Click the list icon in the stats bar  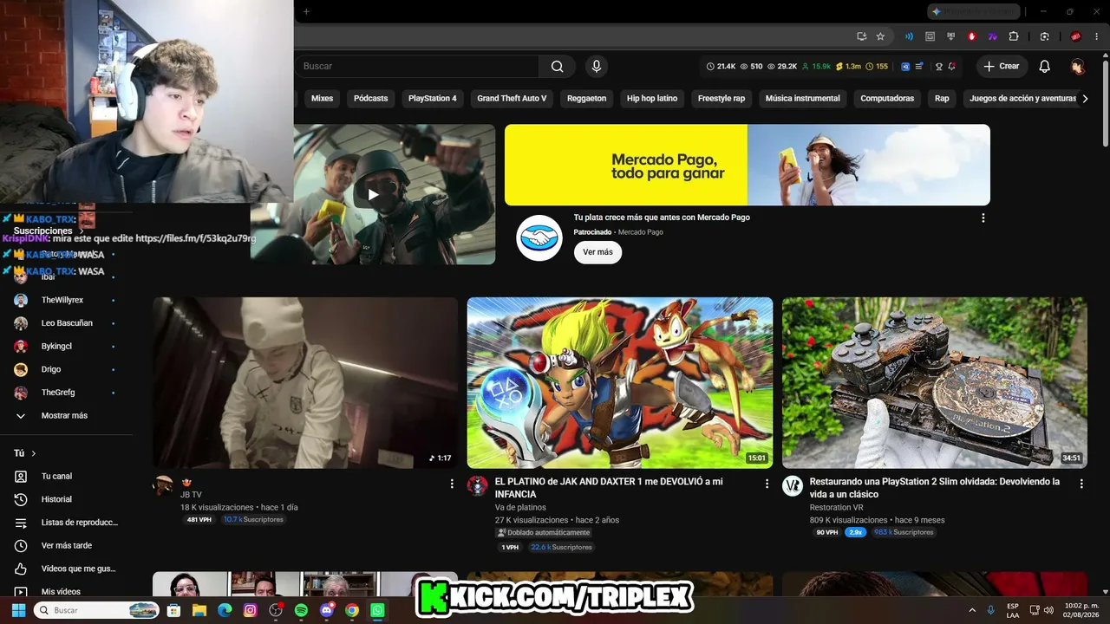pyautogui.click(x=919, y=66)
